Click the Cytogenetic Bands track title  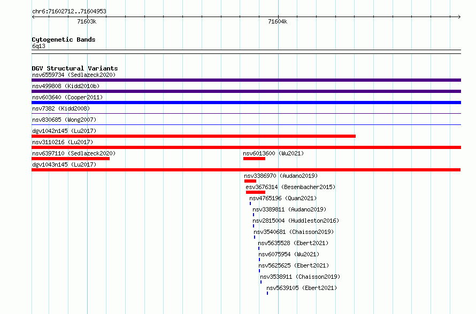[64, 40]
